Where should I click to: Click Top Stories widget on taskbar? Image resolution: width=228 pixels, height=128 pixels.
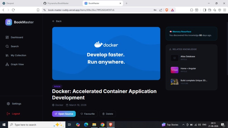[x=170, y=125]
